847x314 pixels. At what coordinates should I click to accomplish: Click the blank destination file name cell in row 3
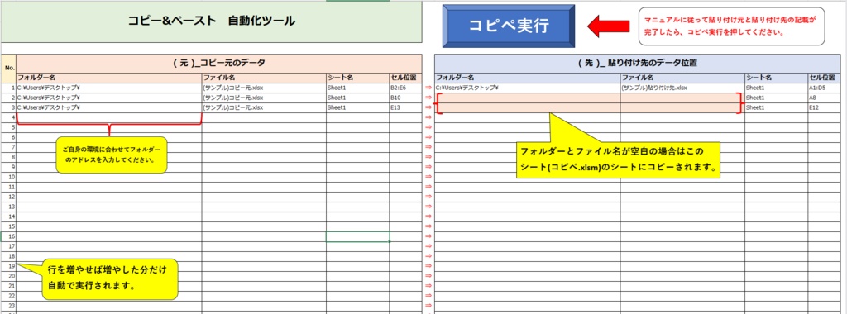point(682,107)
